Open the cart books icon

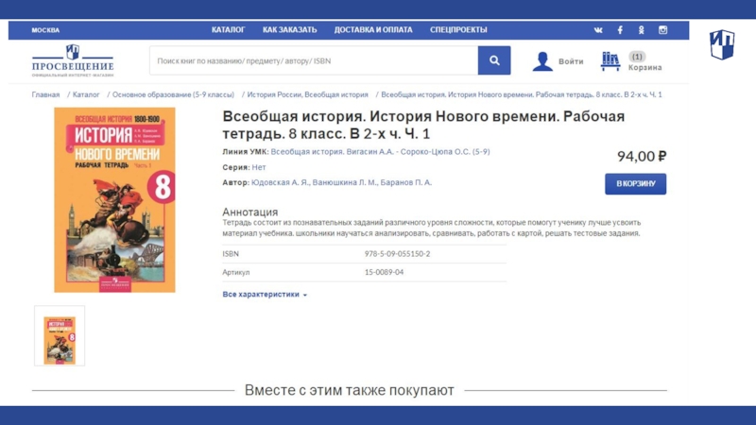tap(610, 61)
